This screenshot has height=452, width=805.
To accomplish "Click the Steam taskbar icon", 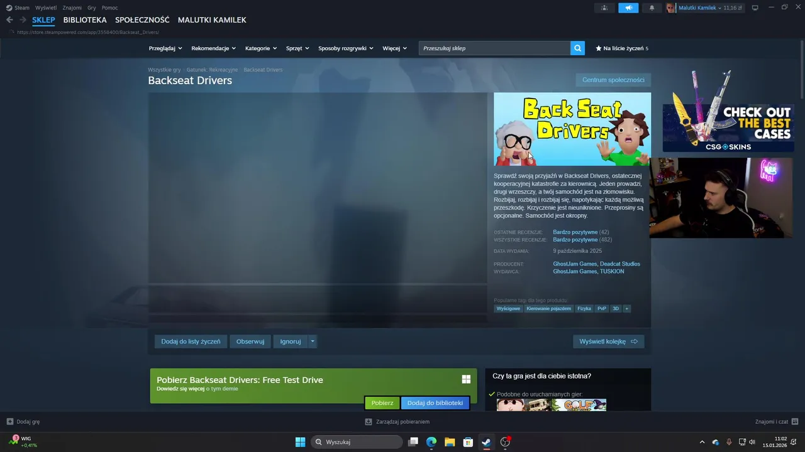I will pos(486,442).
